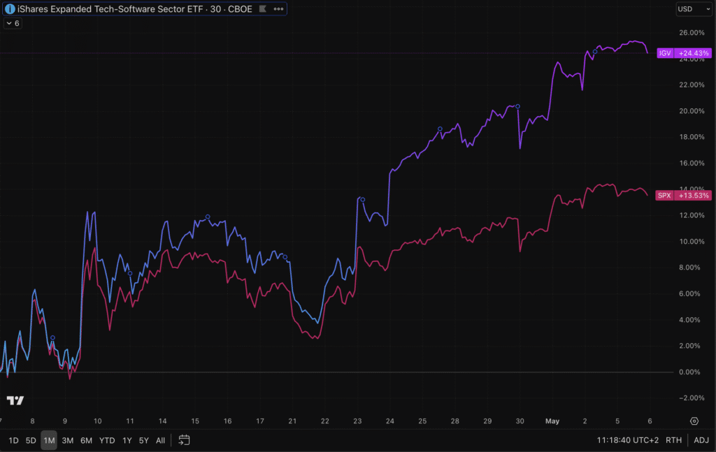
Task: Click the TradingView logo on chart
Action: (15, 400)
